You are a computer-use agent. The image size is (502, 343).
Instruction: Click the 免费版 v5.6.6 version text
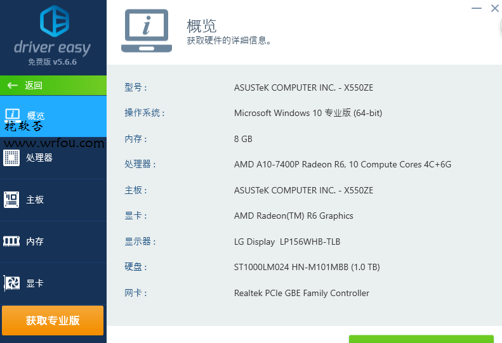[x=53, y=61]
